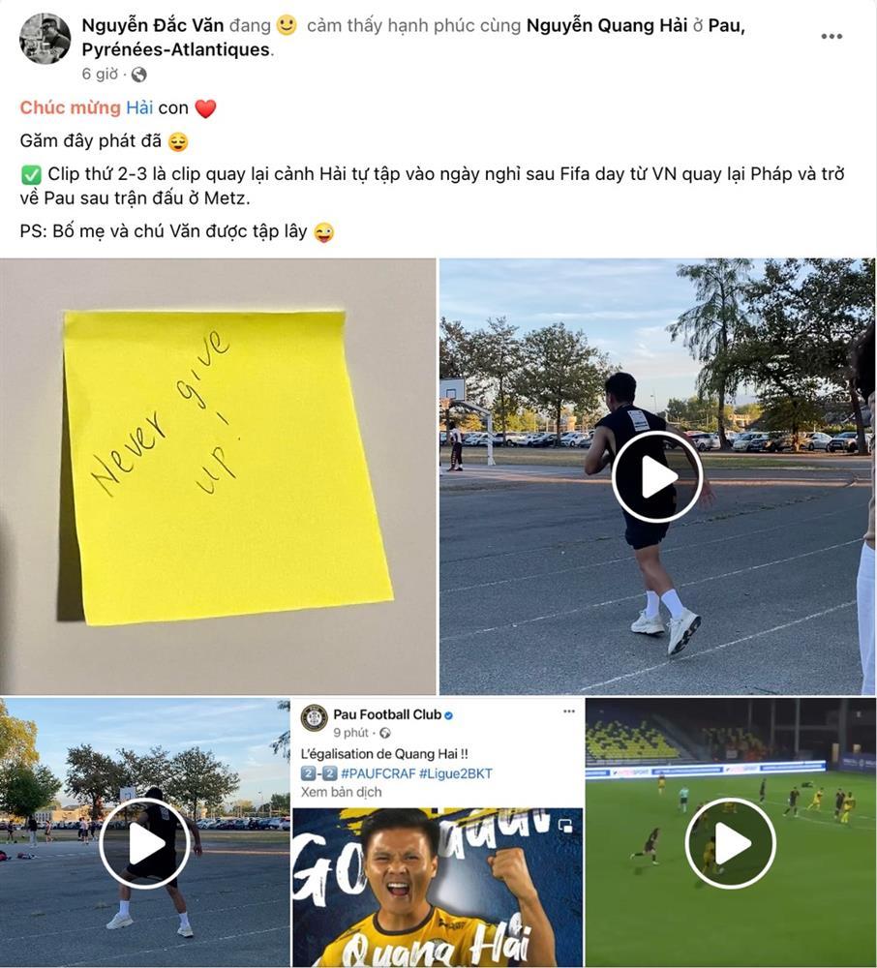Click the 6 giờ post timestamp
The width and height of the screenshot is (877, 968).
click(x=100, y=75)
